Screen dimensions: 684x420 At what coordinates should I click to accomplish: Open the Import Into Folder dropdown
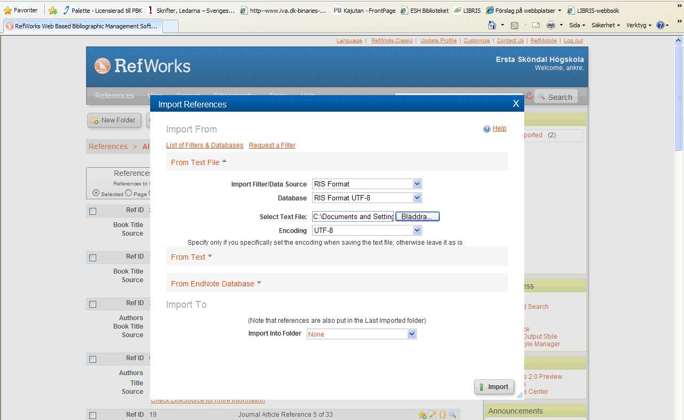point(361,334)
